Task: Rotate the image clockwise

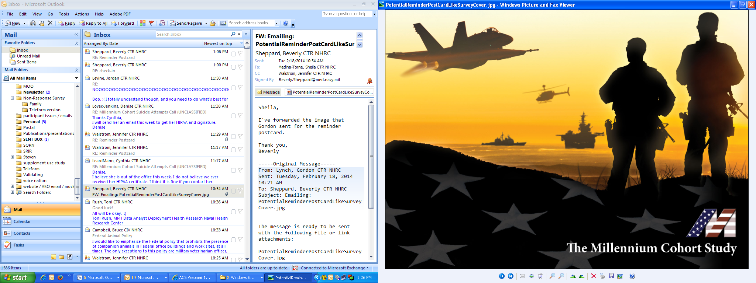Action: [x=573, y=276]
